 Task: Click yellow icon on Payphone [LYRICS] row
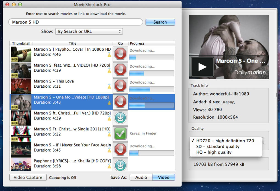pos(109,166)
